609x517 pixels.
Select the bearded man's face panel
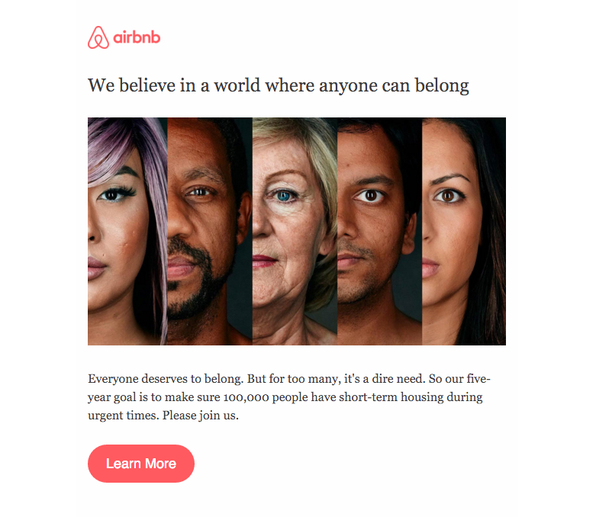coord(210,231)
